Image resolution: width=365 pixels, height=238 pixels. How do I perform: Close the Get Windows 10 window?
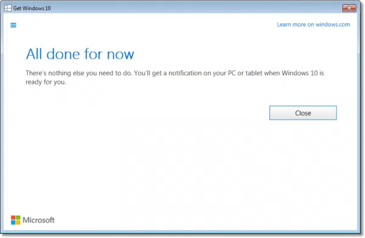(349, 8)
